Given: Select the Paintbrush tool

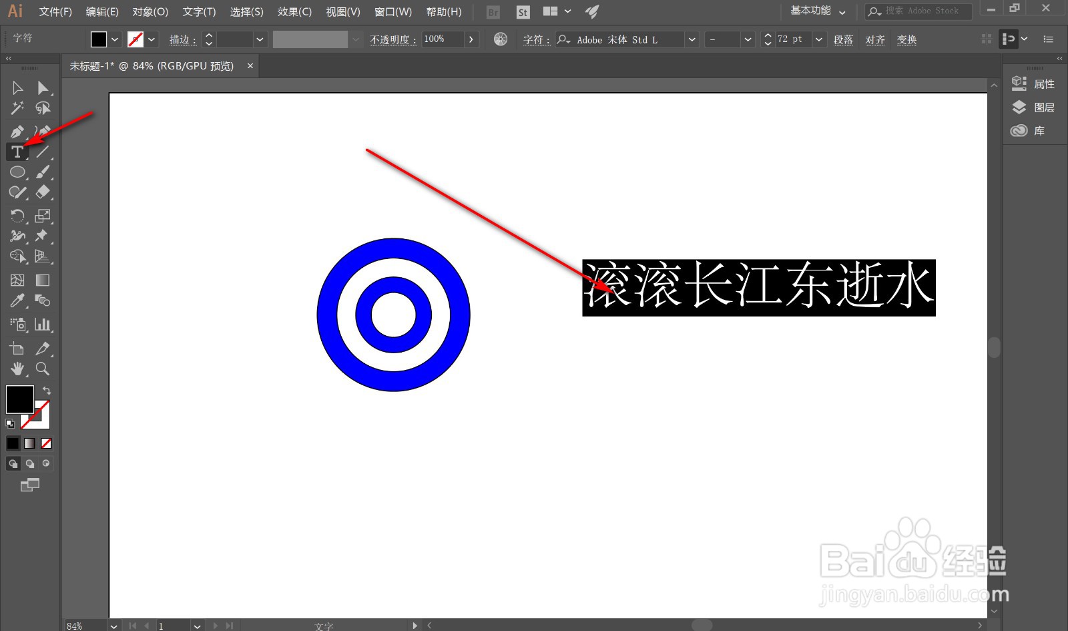Looking at the screenshot, I should [43, 172].
